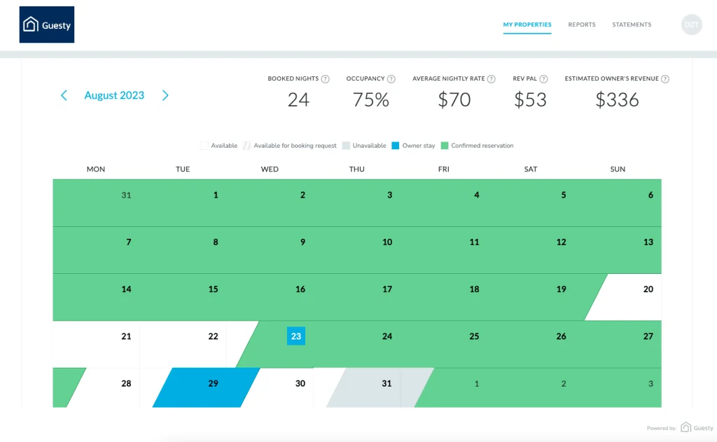Click the green Confirmed reservation legend swatch
The width and height of the screenshot is (717, 442).
(445, 146)
